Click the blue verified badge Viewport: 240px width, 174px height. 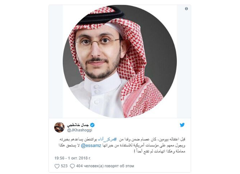pyautogui.click(x=93, y=125)
